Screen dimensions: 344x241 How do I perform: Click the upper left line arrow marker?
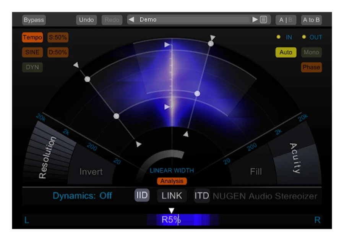pyautogui.click(x=76, y=65)
